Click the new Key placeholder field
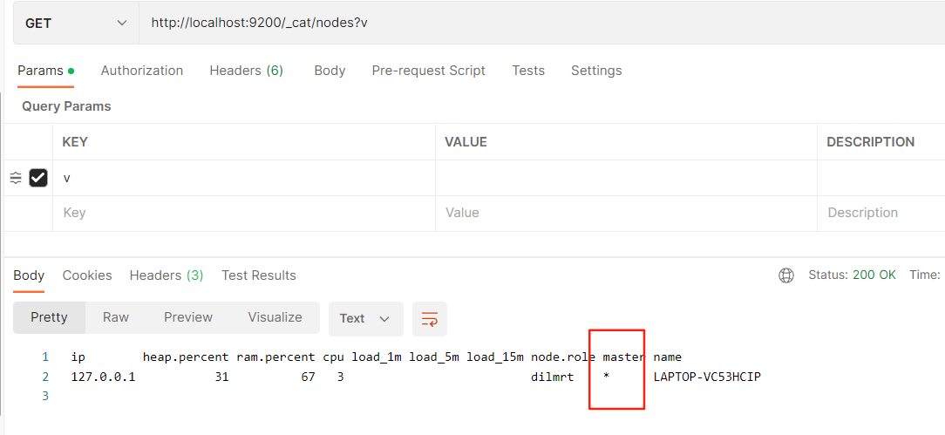This screenshot has height=435, width=945. click(244, 213)
